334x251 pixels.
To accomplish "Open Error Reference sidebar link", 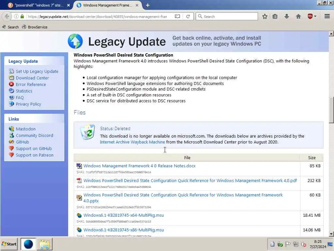I will pos(31,85).
